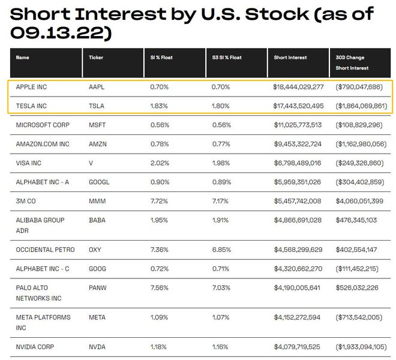Screen dimensions: 396x360
Task: Click META PLATFORMS INC company name
Action: (x=43, y=322)
